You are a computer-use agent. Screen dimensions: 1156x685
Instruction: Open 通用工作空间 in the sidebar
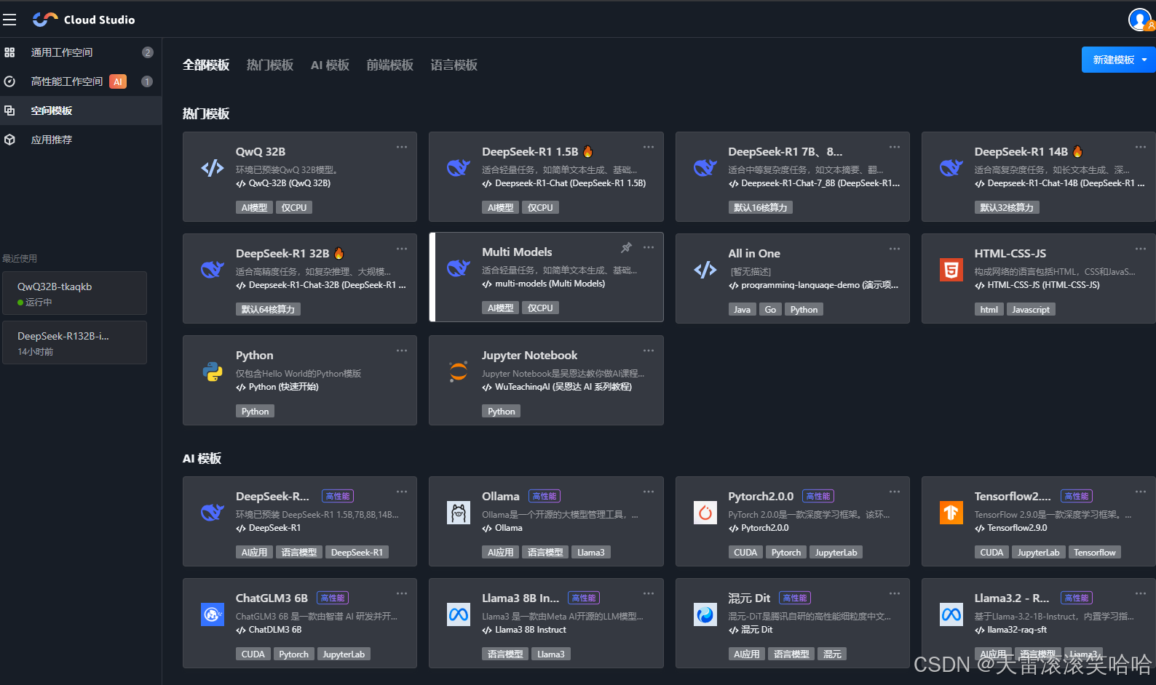[81, 52]
